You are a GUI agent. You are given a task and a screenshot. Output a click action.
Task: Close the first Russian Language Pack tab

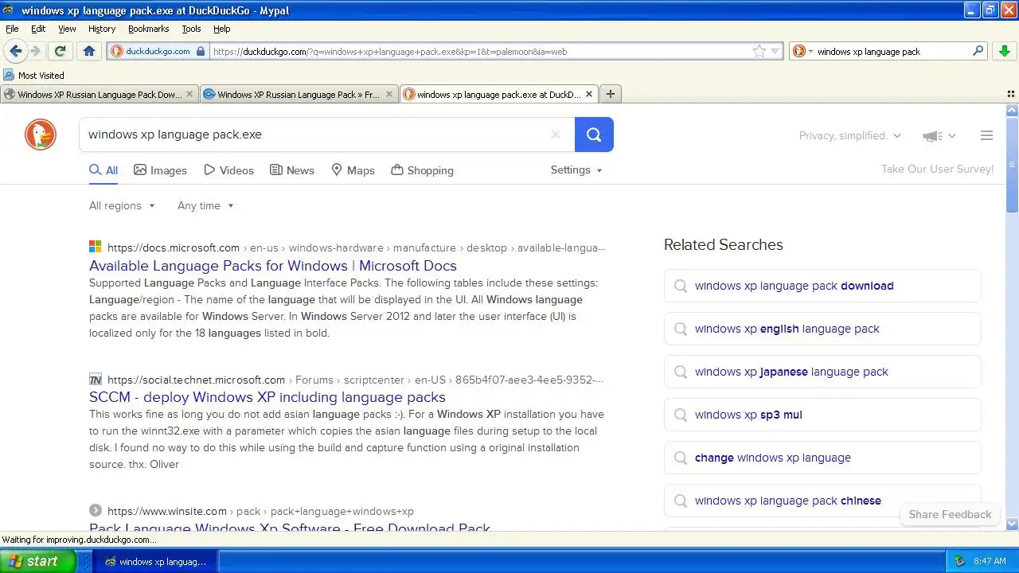pos(189,94)
